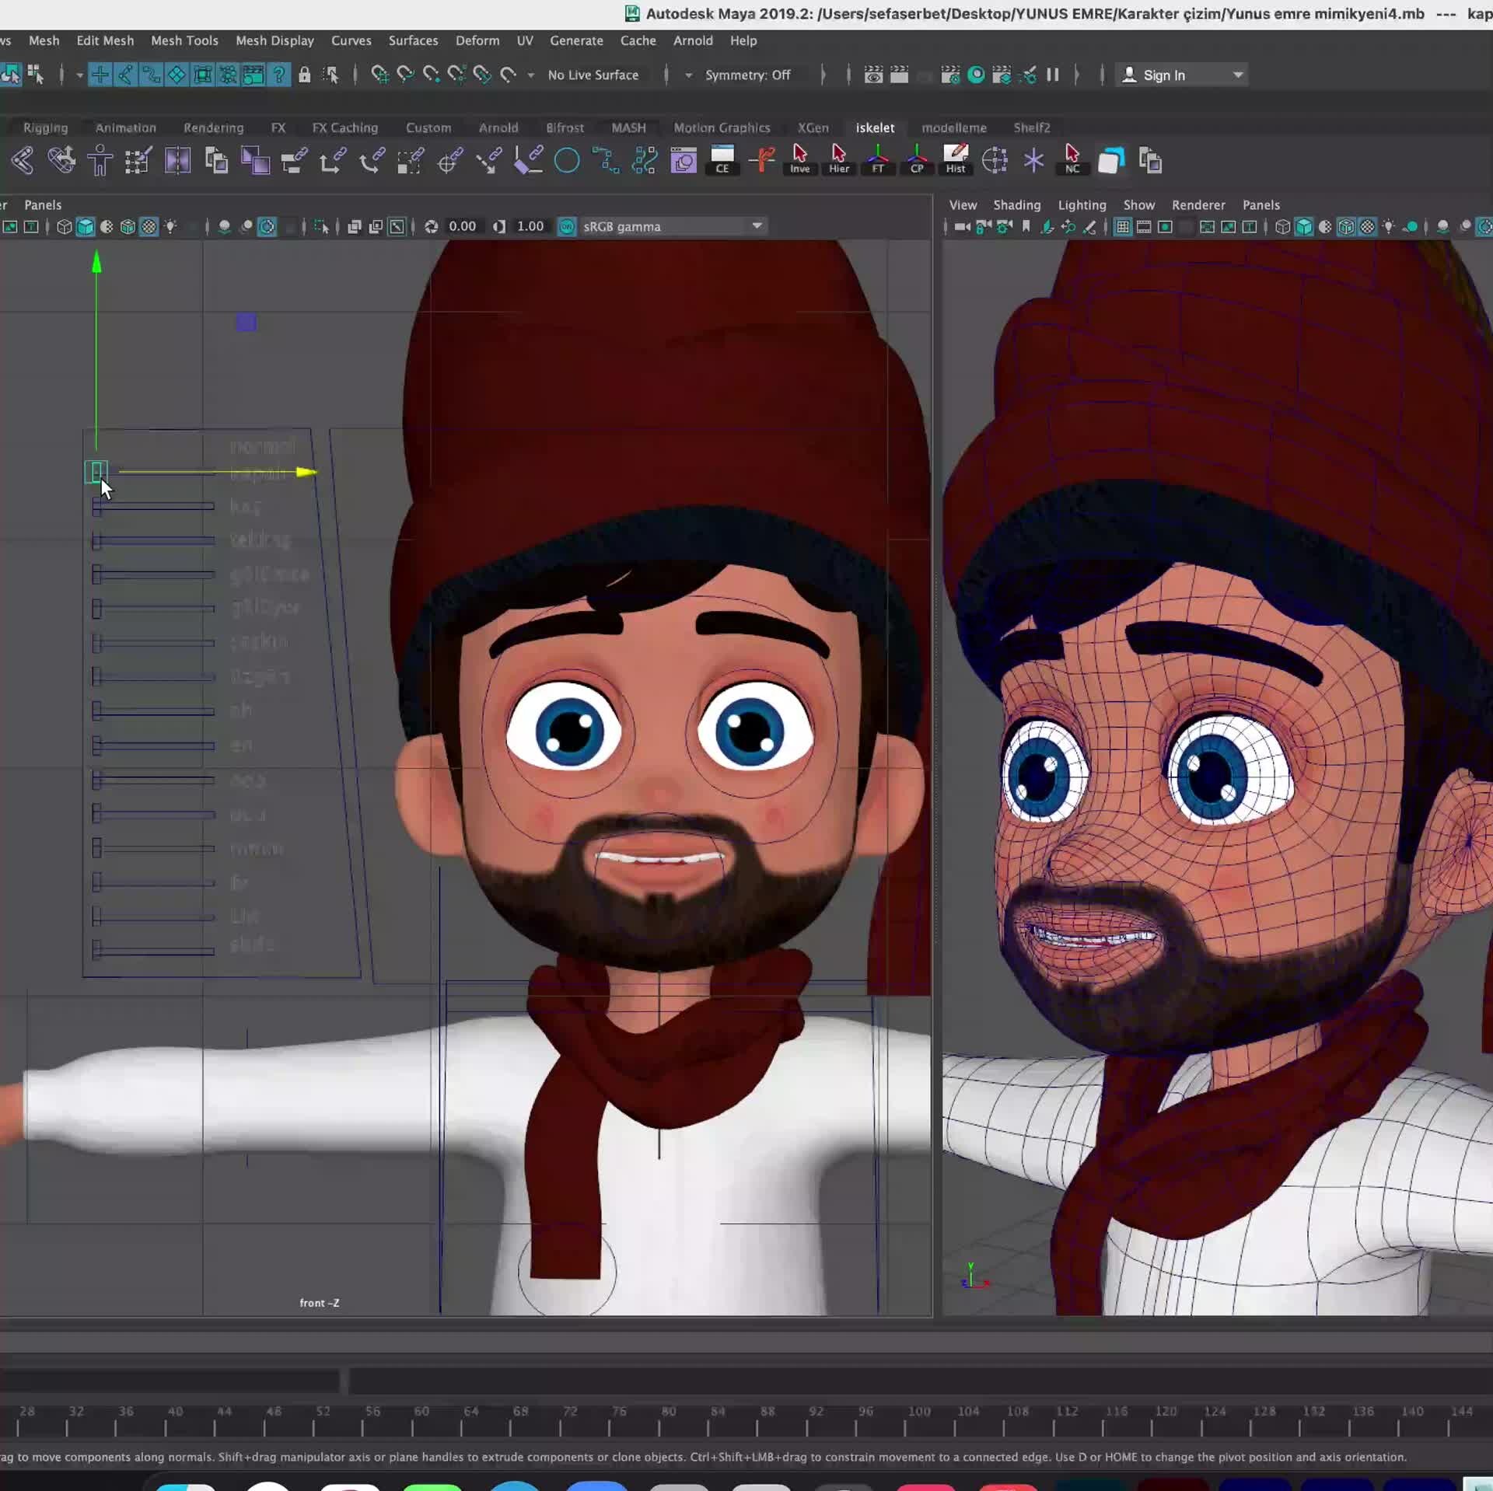Click the No Live Surface button

pos(593,75)
